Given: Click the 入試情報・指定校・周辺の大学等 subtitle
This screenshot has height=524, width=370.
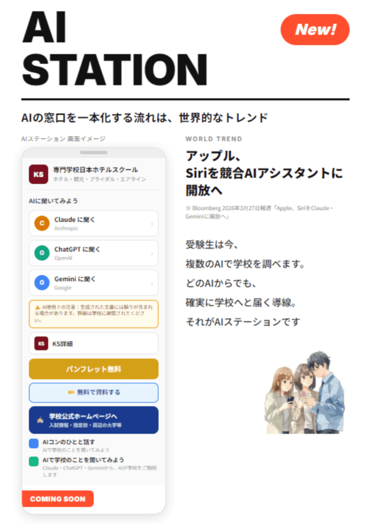Looking at the screenshot, I should (85, 425).
